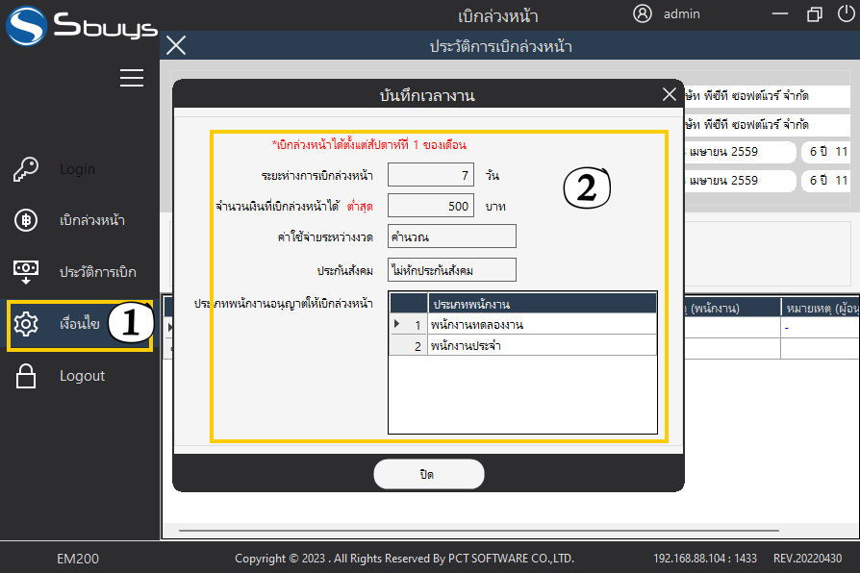Click the Logout padlock icon
This screenshot has height=573, width=860.
(x=26, y=376)
